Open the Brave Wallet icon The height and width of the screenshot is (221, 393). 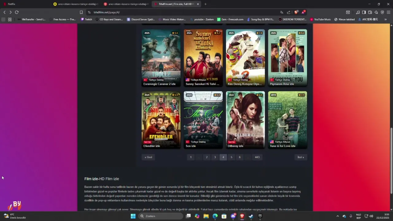click(x=370, y=12)
